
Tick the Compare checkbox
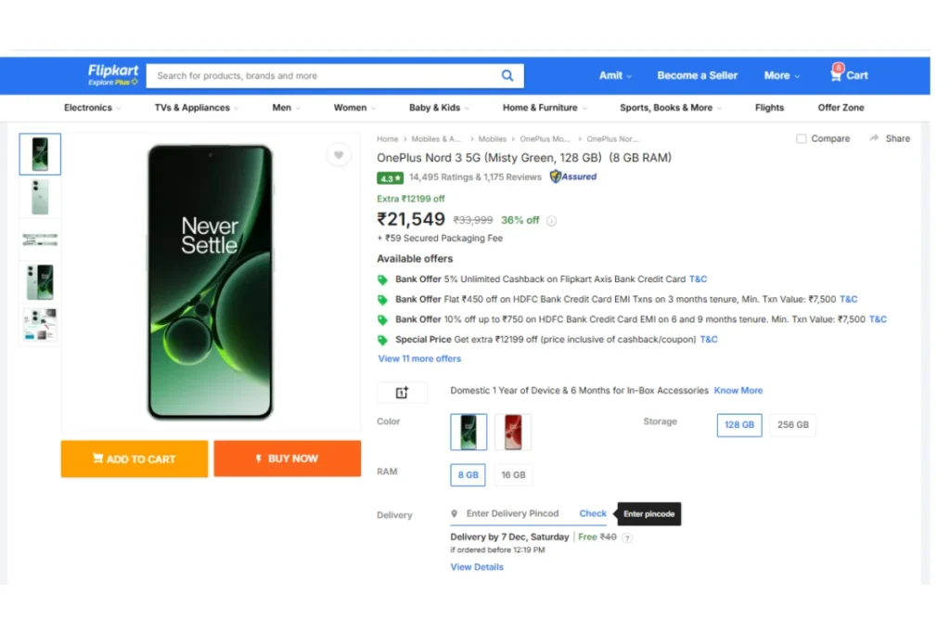[x=801, y=139]
